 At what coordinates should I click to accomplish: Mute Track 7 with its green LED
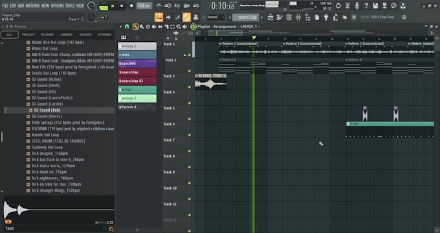pyautogui.click(x=190, y=151)
